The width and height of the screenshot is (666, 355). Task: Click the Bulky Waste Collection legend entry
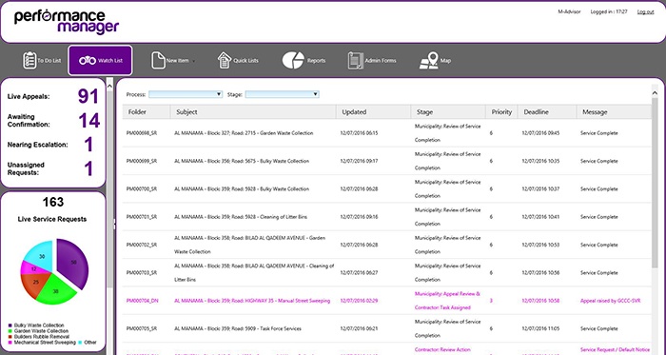point(36,325)
